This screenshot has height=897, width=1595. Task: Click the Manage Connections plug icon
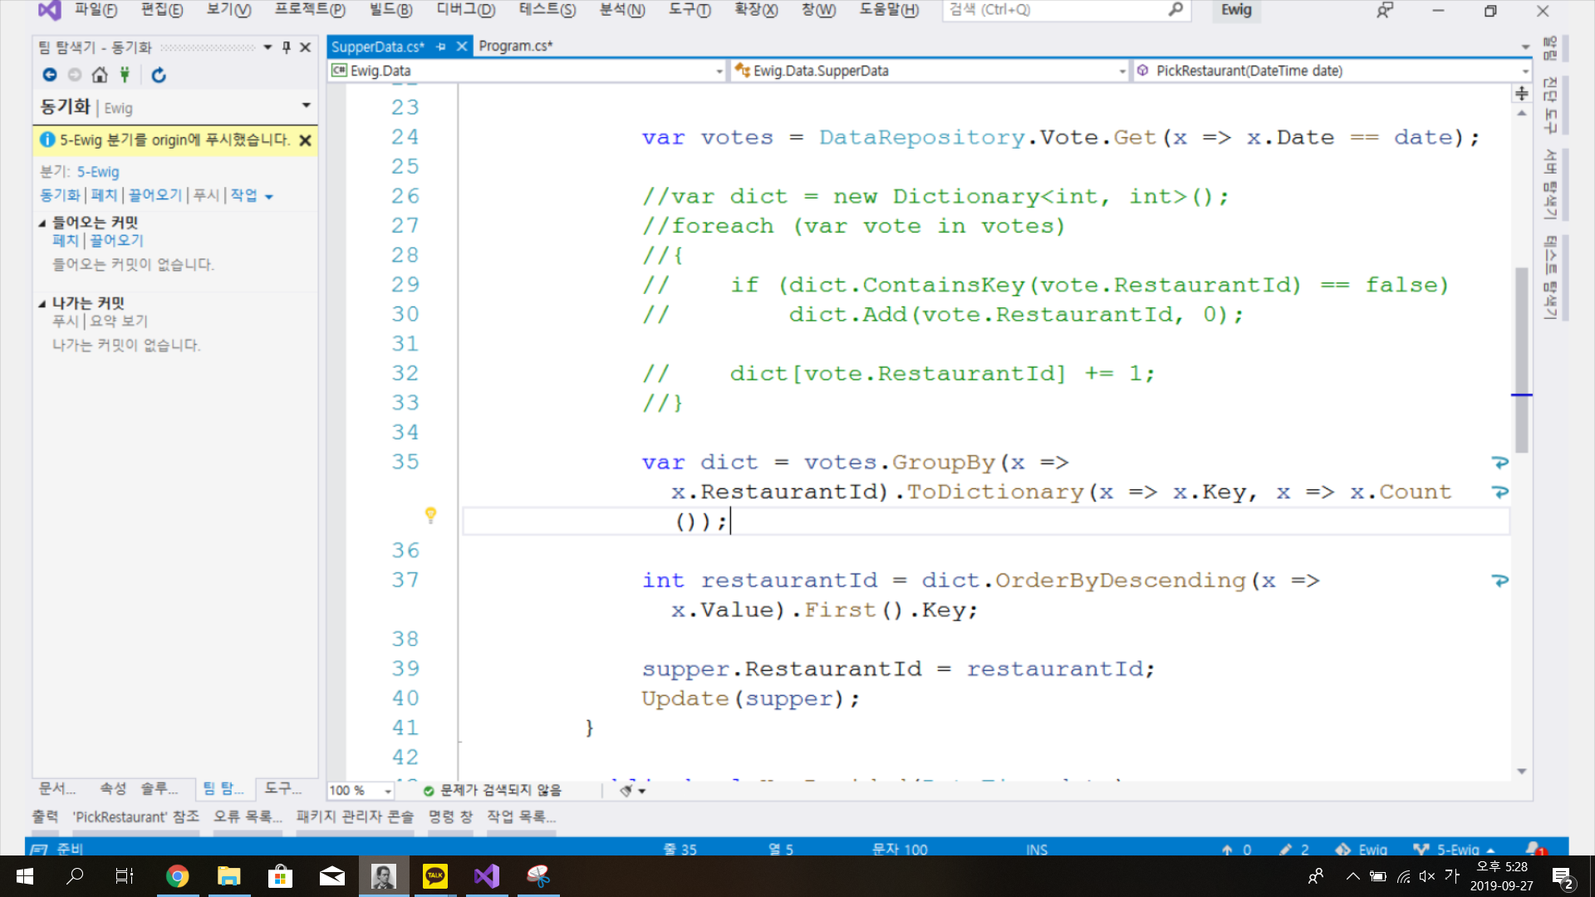[x=125, y=75]
